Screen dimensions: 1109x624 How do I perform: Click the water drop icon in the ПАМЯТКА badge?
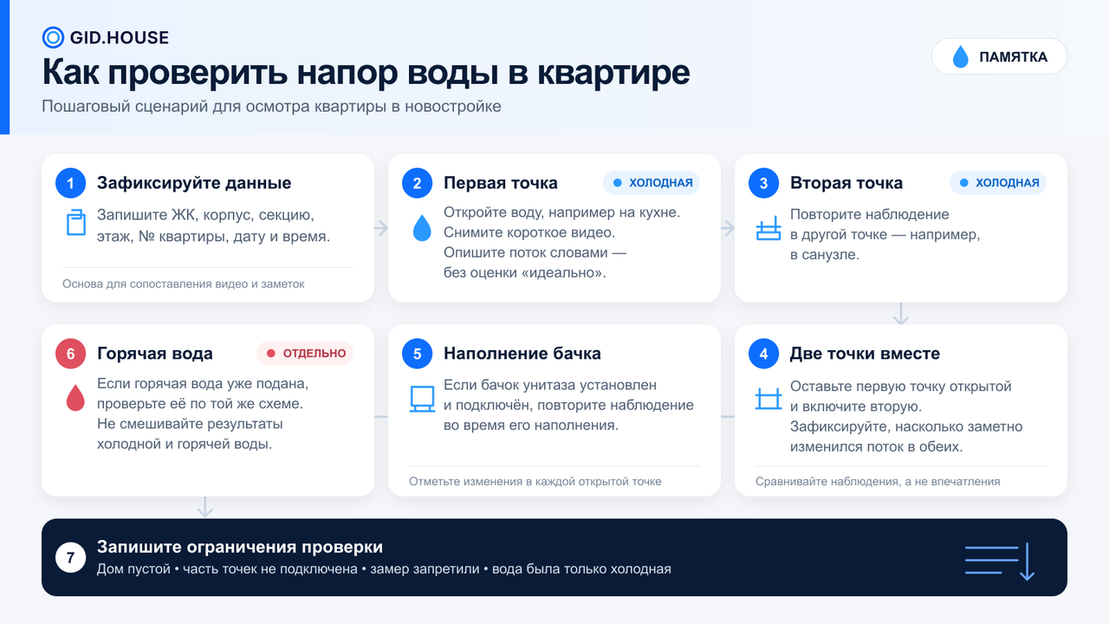pos(960,57)
